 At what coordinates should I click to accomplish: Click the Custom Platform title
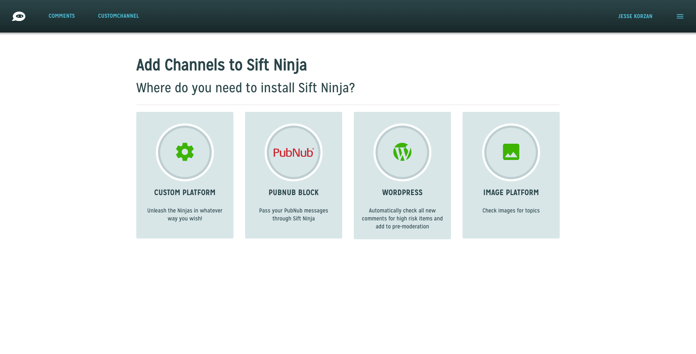pyautogui.click(x=185, y=193)
